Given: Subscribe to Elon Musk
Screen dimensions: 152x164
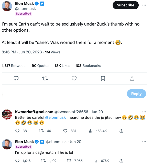Looking at the screenshot, I should click(125, 5).
